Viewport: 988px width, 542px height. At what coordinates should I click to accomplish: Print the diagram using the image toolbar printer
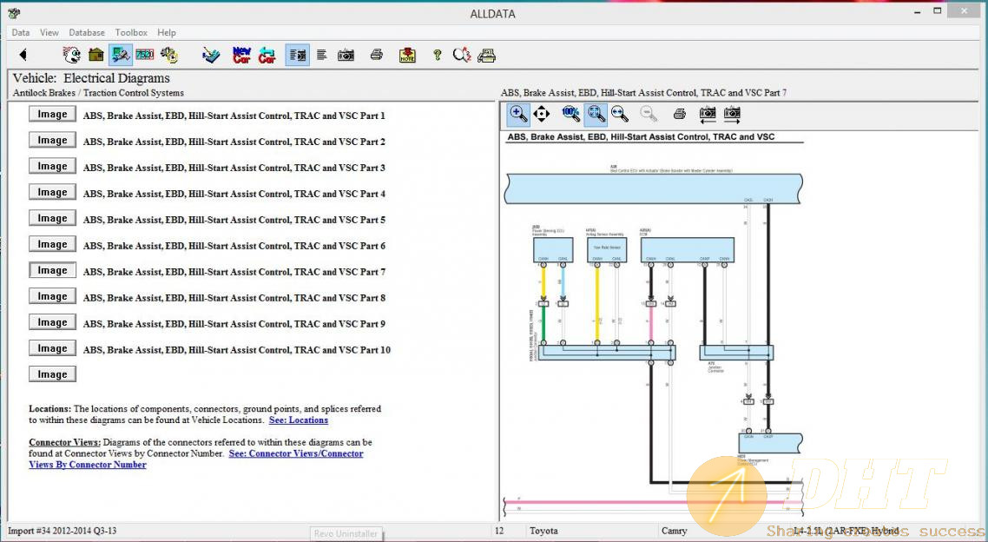(x=680, y=114)
